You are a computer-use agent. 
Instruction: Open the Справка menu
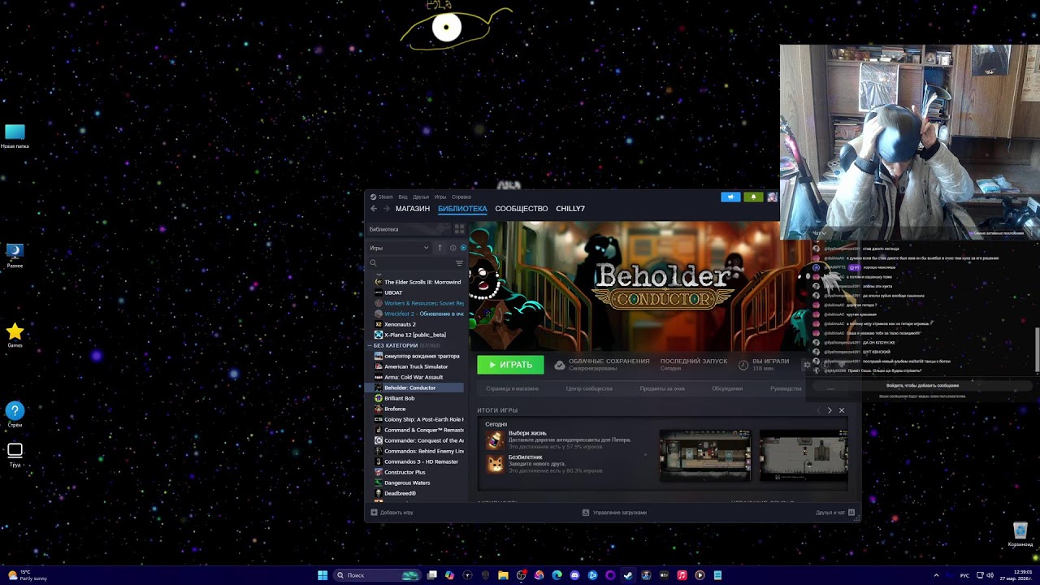(461, 197)
